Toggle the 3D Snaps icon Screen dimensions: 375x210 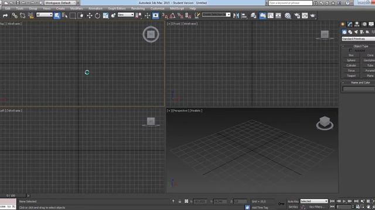[165, 16]
